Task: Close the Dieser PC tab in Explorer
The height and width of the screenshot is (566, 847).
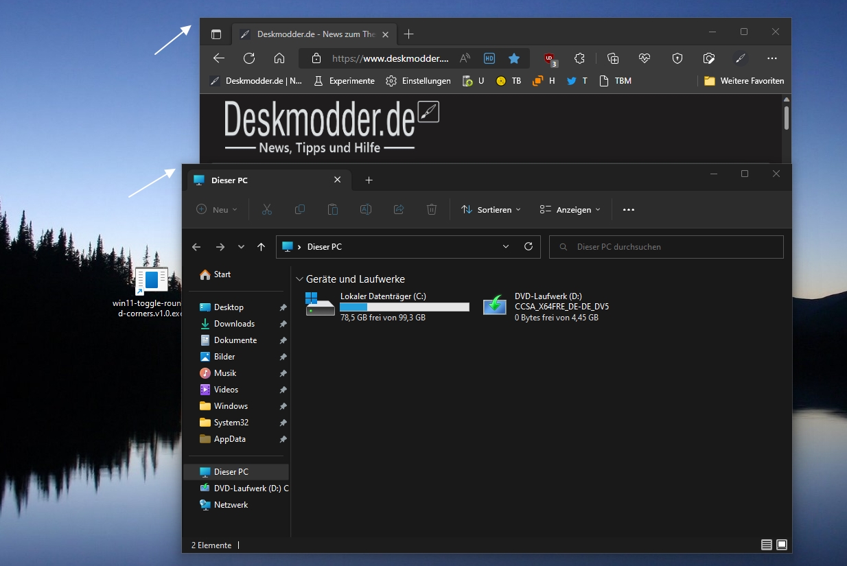Action: coord(337,180)
